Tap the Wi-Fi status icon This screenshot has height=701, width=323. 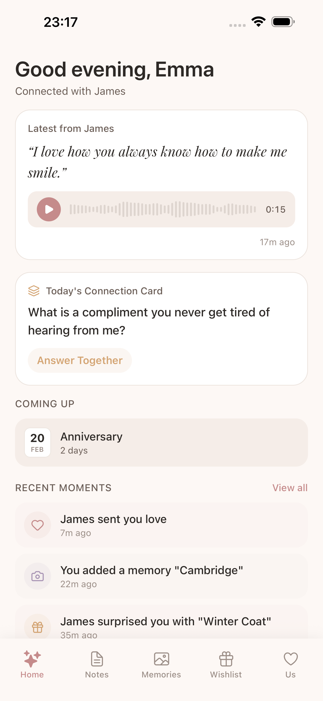pyautogui.click(x=258, y=22)
